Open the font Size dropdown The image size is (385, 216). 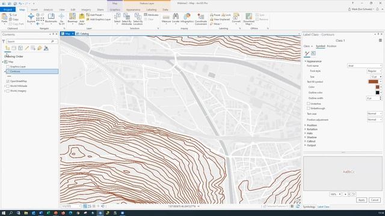point(376,77)
